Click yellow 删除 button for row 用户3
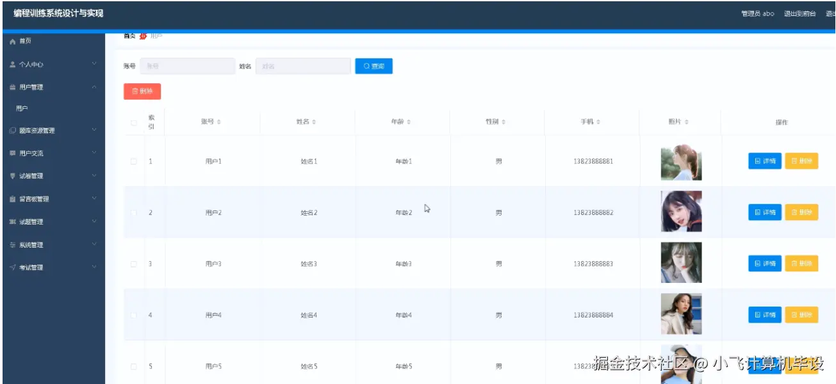The width and height of the screenshot is (836, 384). coord(801,264)
